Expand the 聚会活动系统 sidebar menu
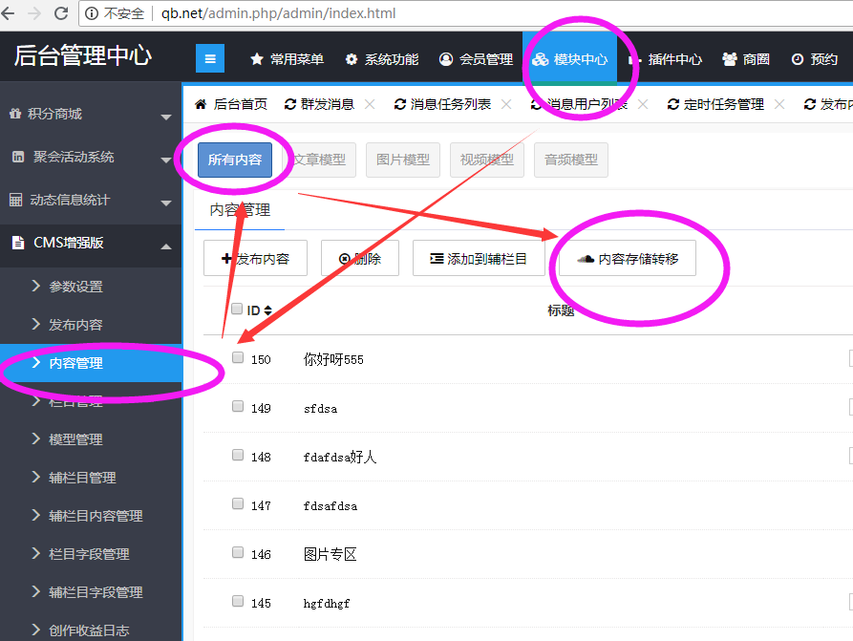The width and height of the screenshot is (853, 641). point(91,158)
